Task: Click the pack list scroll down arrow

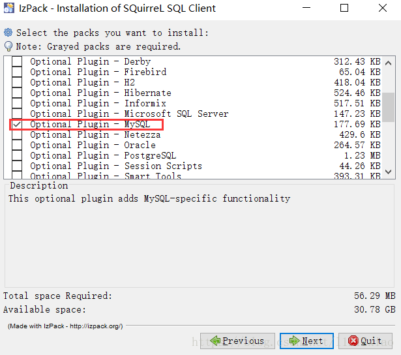Action: 388,172
